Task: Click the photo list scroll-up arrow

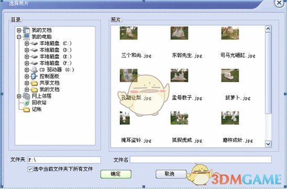Action: click(268, 29)
